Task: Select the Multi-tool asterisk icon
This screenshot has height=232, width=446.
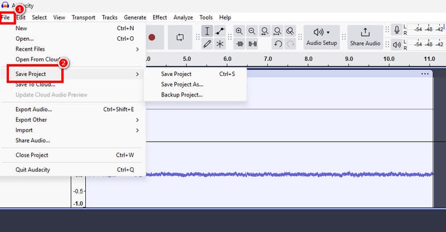Action: click(x=220, y=44)
